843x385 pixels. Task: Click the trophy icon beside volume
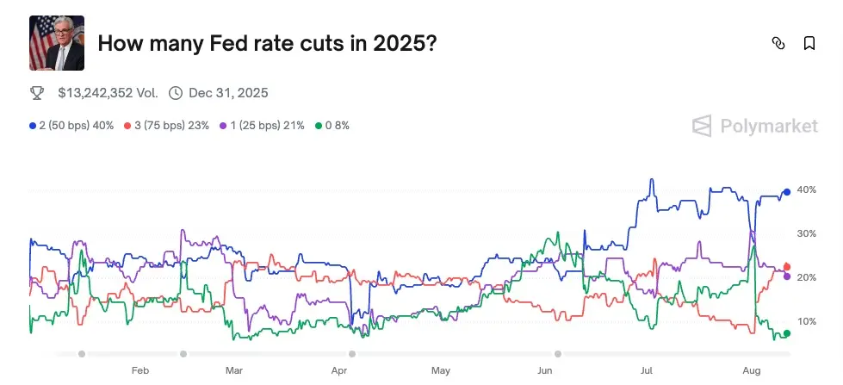coord(37,92)
